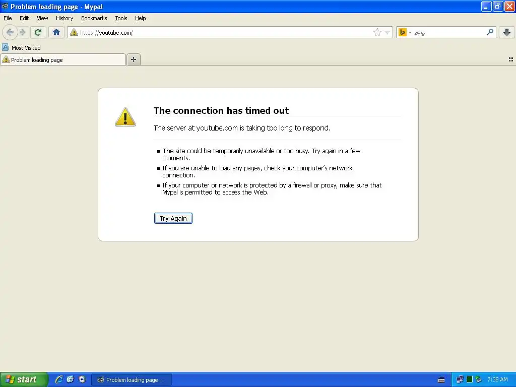This screenshot has width=516, height=387.
Task: Click the Try Again button
Action: [173, 218]
